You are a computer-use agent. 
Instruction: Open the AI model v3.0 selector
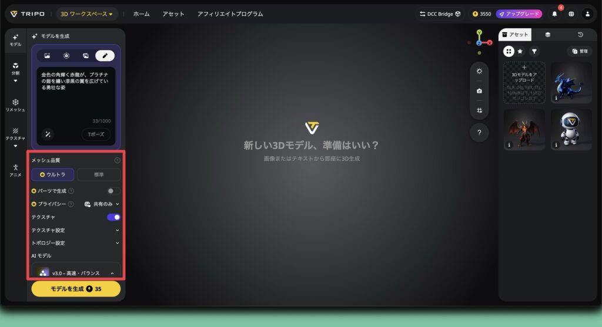(x=76, y=273)
